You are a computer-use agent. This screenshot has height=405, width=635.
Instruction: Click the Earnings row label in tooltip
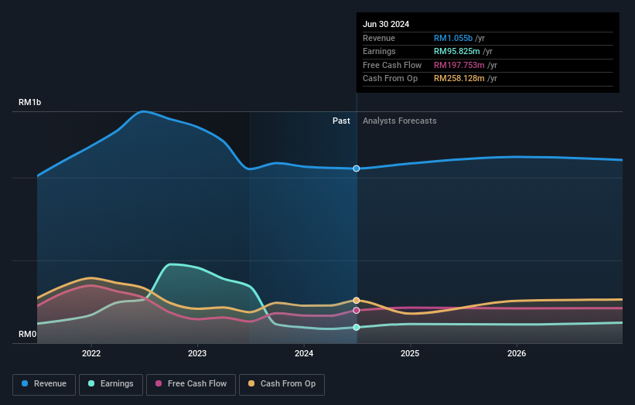(379, 51)
